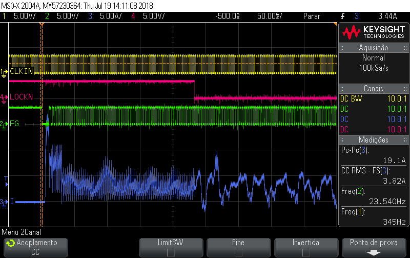Open the Canais panel header
Image resolution: width=410 pixels, height=258 pixels.
(374, 88)
